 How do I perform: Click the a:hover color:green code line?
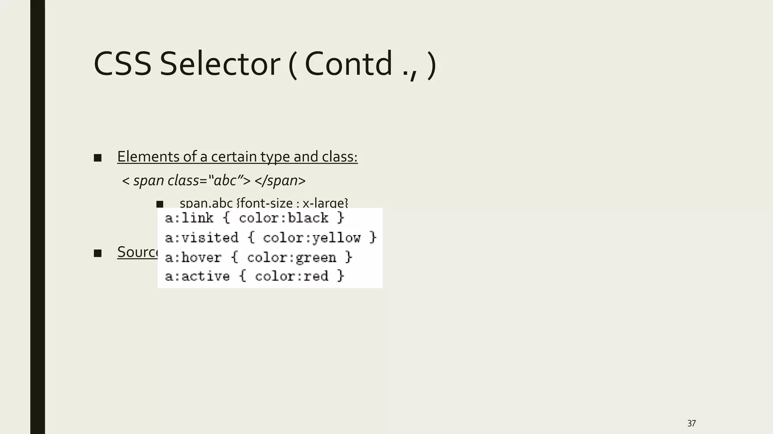coord(258,258)
